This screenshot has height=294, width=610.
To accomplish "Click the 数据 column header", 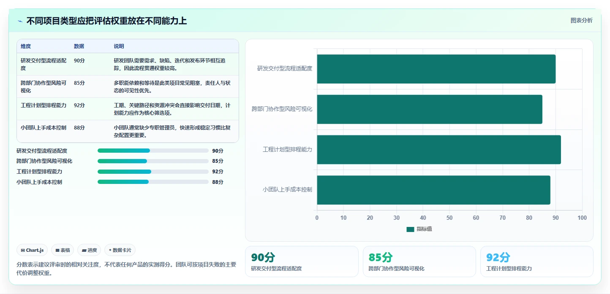I will (x=79, y=46).
